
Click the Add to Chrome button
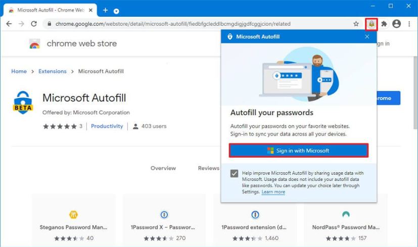coord(388,98)
